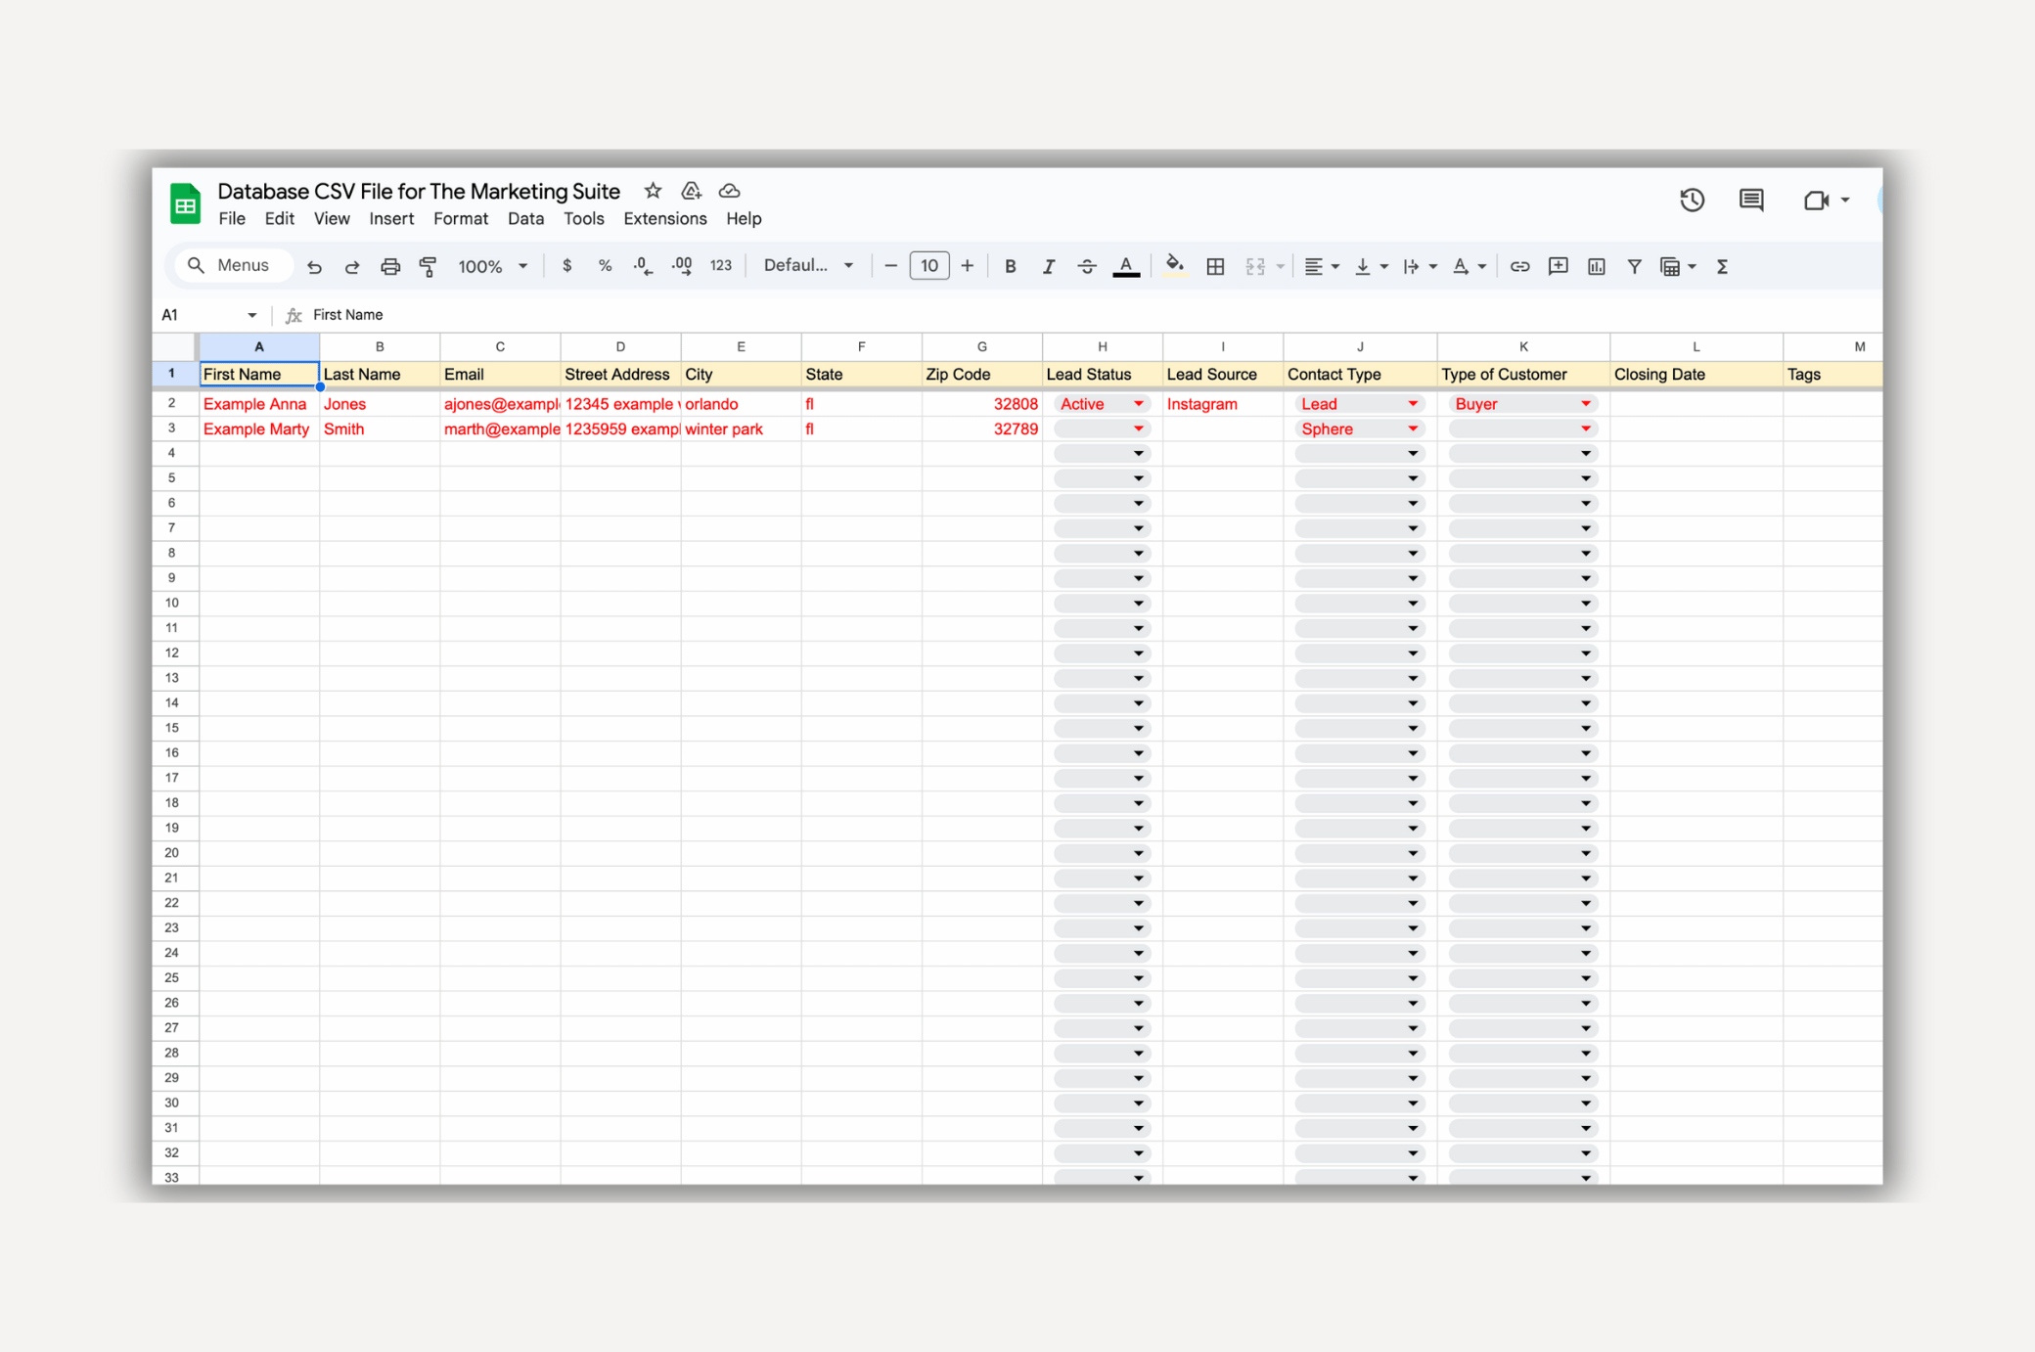Open the Format menu
2035x1352 pixels.
coord(461,219)
